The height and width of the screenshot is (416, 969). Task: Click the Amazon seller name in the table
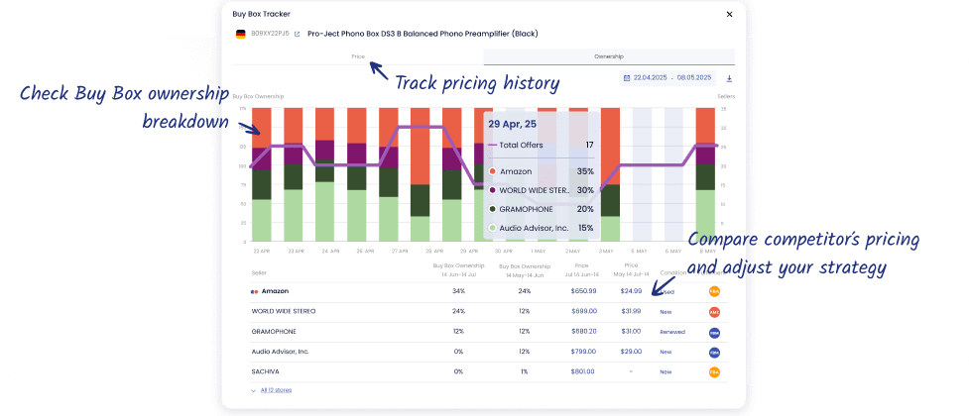pyautogui.click(x=275, y=291)
